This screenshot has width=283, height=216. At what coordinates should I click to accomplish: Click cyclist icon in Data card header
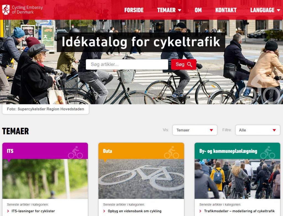171,152
